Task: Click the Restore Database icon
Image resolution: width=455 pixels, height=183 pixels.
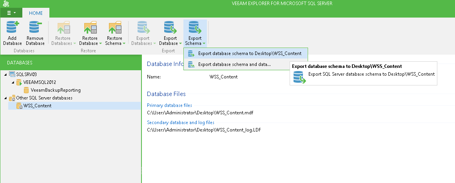Action: point(91,27)
